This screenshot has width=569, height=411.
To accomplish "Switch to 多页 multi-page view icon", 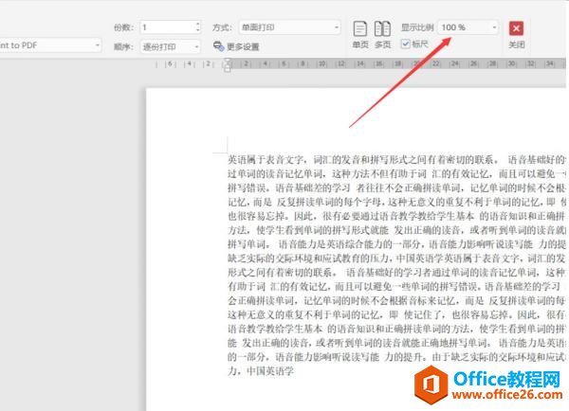I will (382, 29).
